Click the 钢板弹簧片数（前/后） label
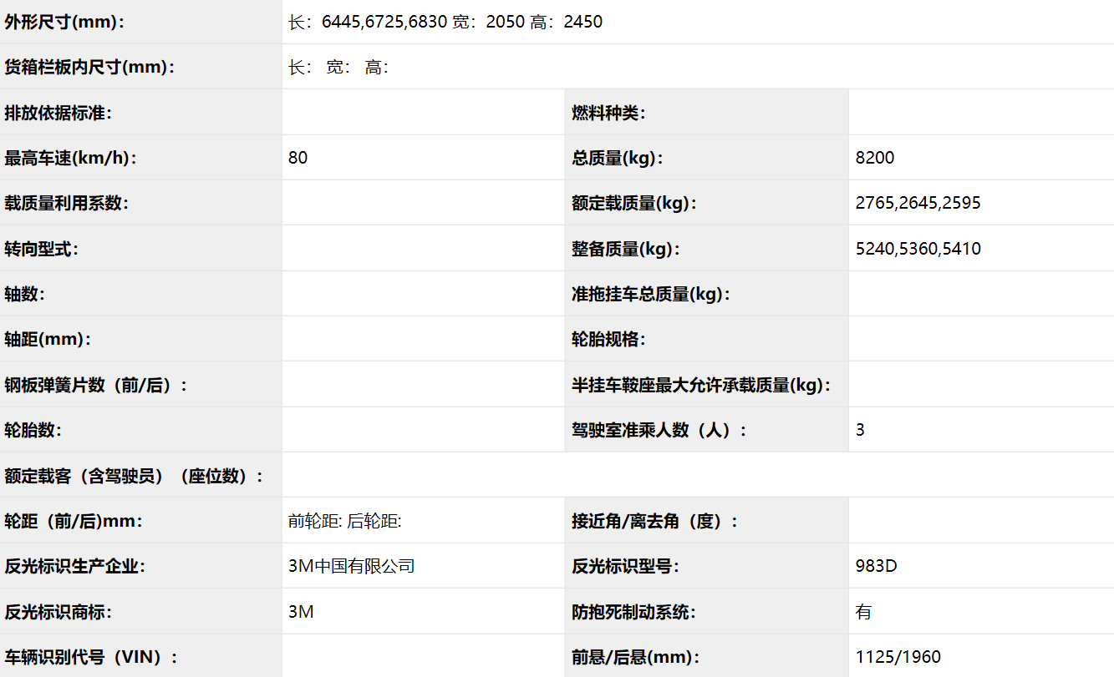 click(96, 385)
